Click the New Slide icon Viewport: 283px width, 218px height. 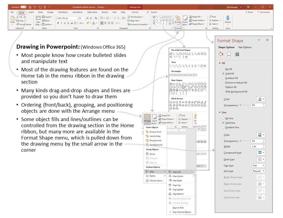[38, 18]
